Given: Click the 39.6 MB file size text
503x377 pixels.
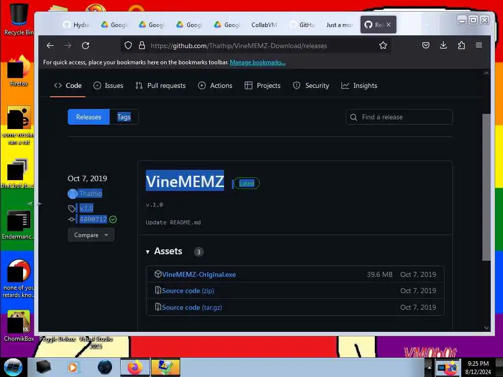Looking at the screenshot, I should pos(380,274).
